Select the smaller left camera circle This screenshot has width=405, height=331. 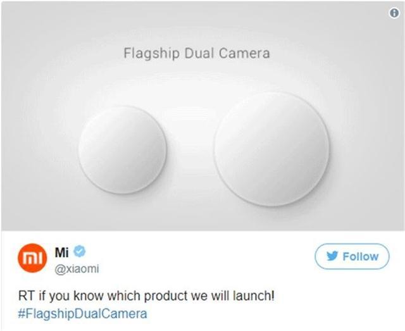tap(122, 150)
